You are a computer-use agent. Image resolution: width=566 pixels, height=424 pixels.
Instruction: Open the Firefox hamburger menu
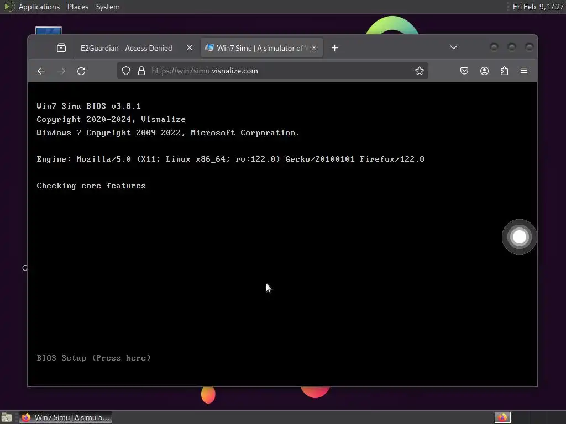pos(524,71)
